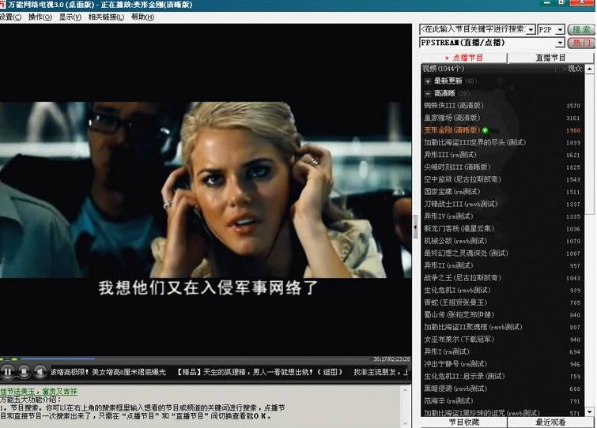The height and width of the screenshot is (428, 597).
Task: Select 新龙门客栈 (群星云集)
Action: click(x=502, y=229)
